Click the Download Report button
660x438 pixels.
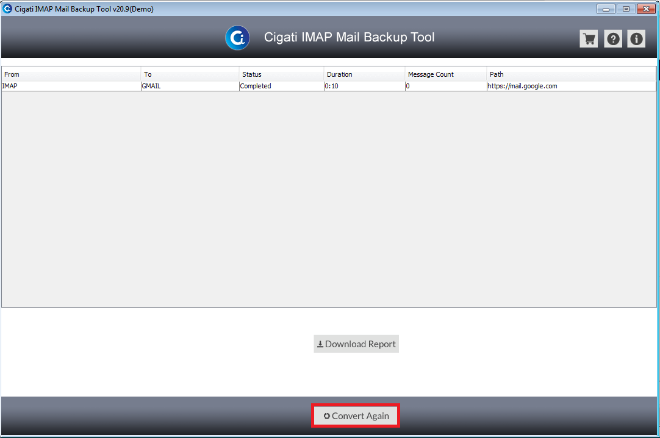(356, 344)
